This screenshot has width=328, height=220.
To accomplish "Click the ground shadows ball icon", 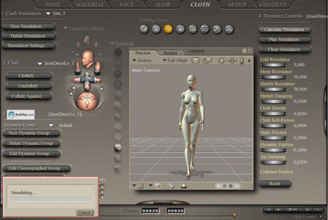I will point(184,186).
